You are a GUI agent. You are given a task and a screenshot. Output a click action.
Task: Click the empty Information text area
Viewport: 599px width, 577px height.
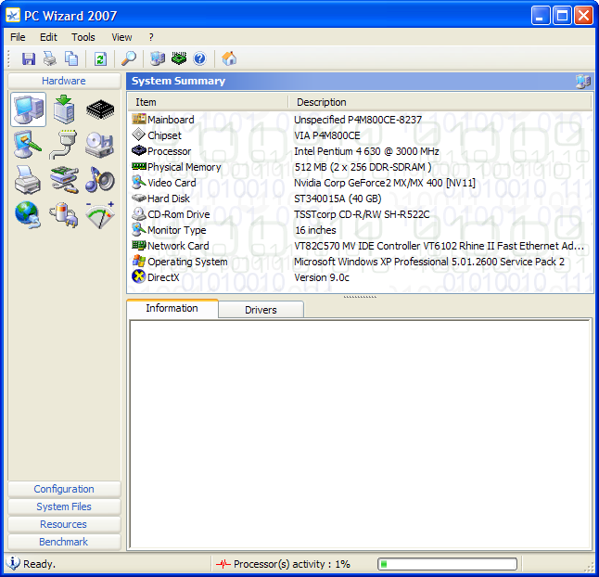coord(360,434)
